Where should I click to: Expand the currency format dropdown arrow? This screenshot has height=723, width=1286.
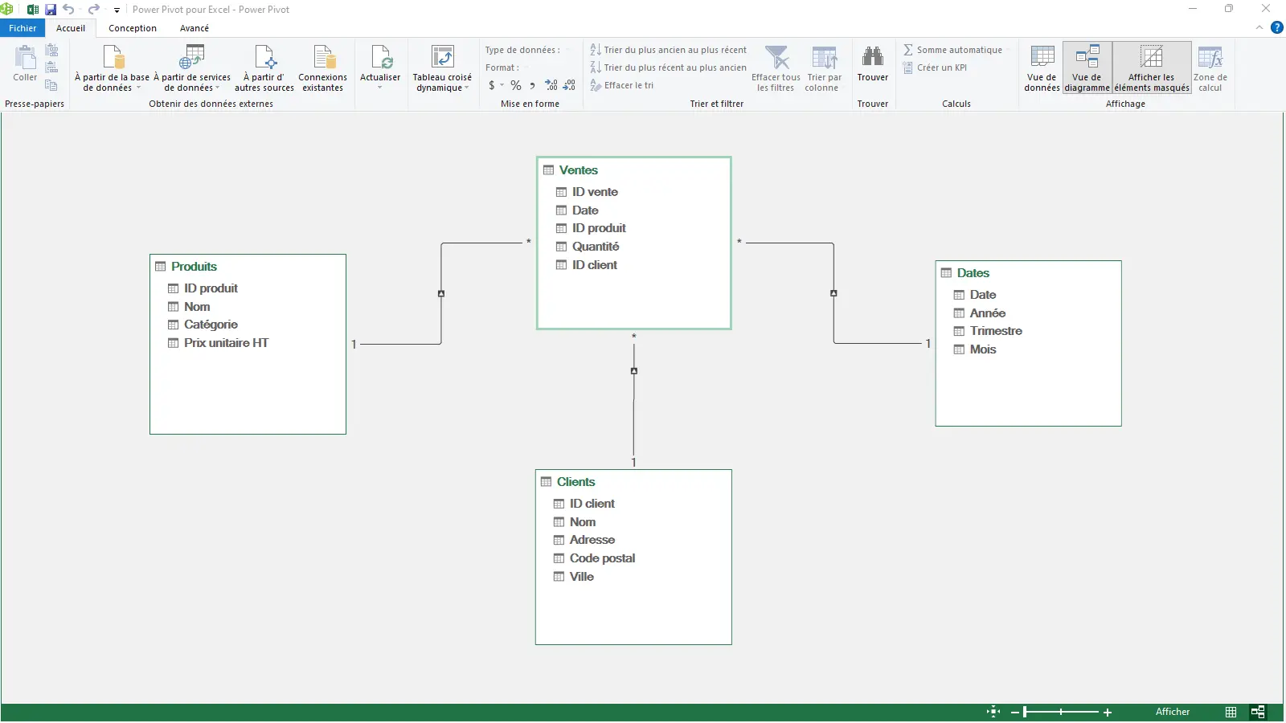click(x=502, y=85)
